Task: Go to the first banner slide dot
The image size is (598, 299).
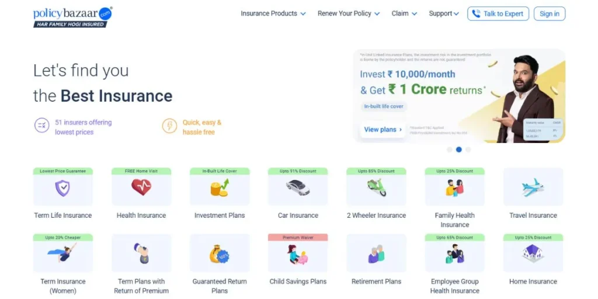Action: point(450,149)
